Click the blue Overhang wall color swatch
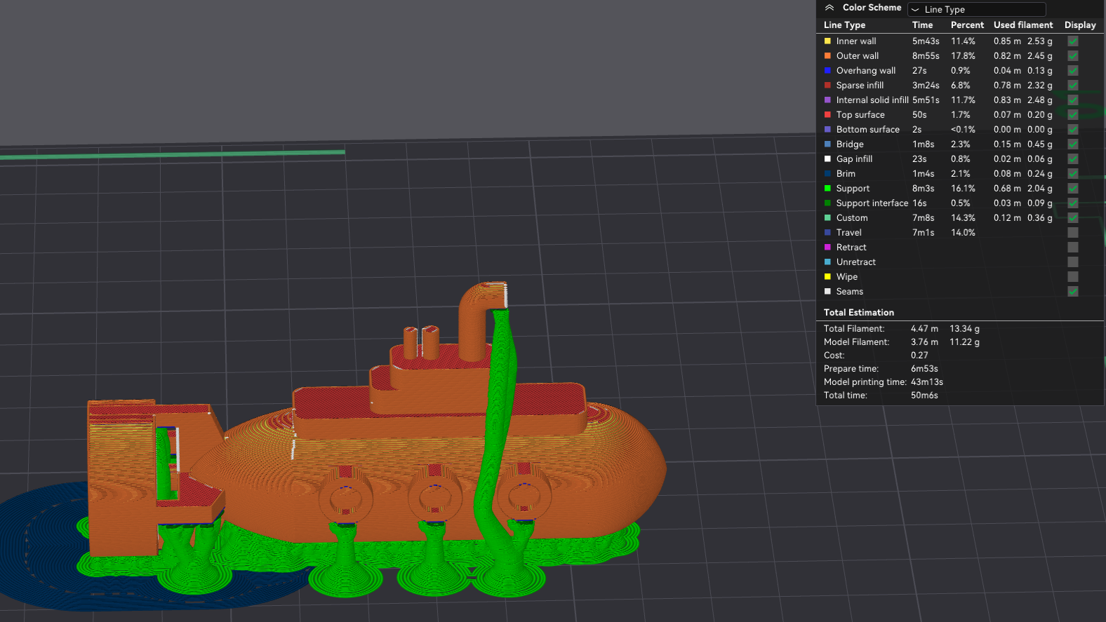Image resolution: width=1106 pixels, height=622 pixels. pyautogui.click(x=827, y=71)
